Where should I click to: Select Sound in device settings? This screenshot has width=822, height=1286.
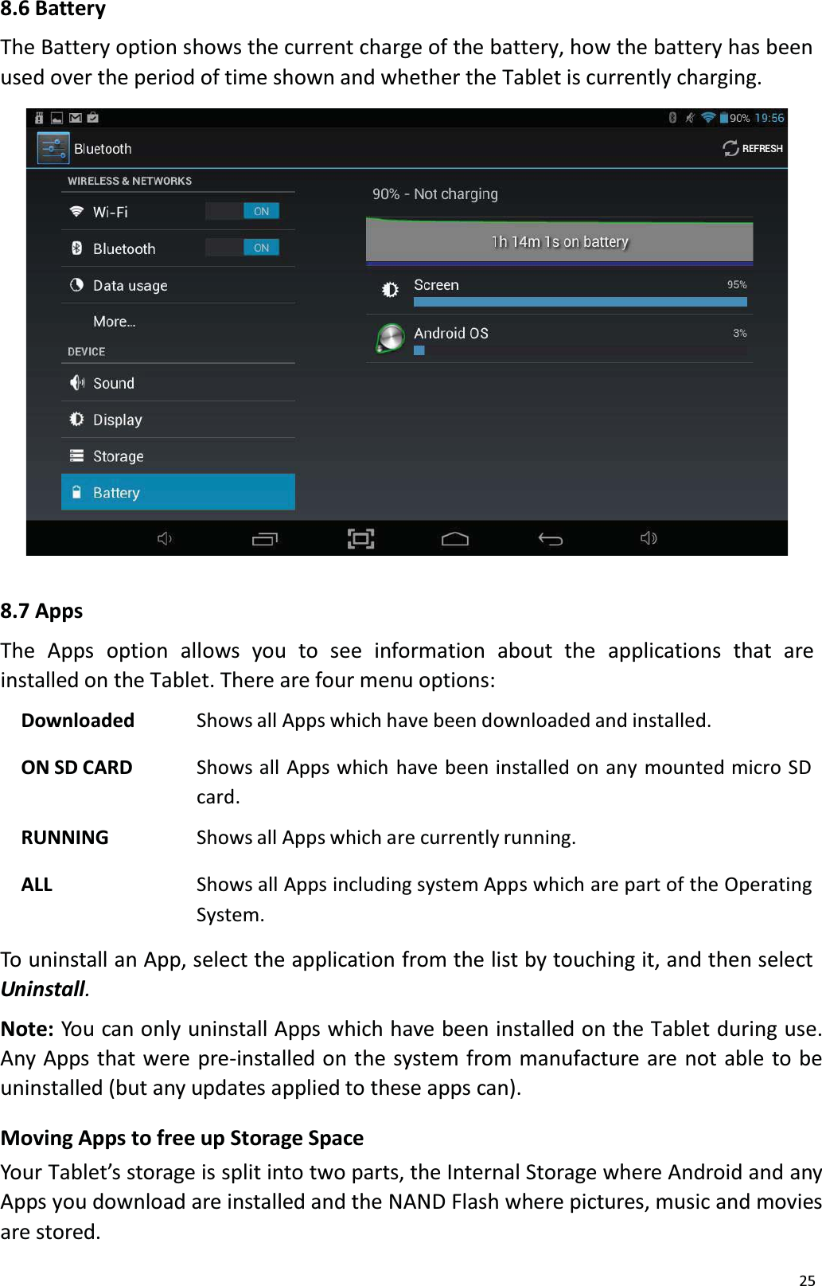pyautogui.click(x=178, y=383)
